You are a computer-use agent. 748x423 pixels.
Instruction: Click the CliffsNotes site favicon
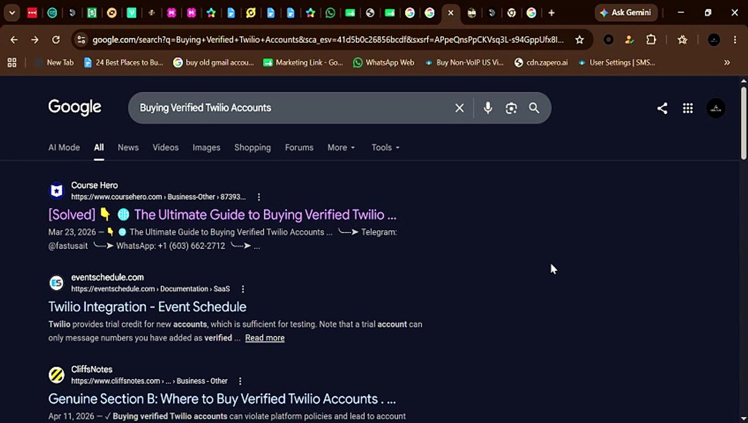pos(56,375)
